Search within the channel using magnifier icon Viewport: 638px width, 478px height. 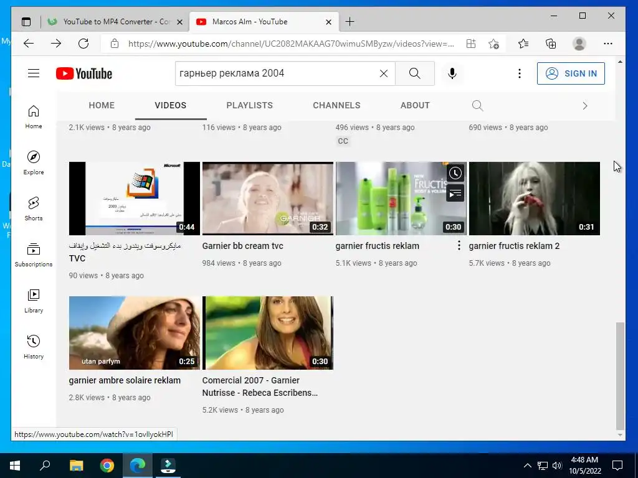477,106
